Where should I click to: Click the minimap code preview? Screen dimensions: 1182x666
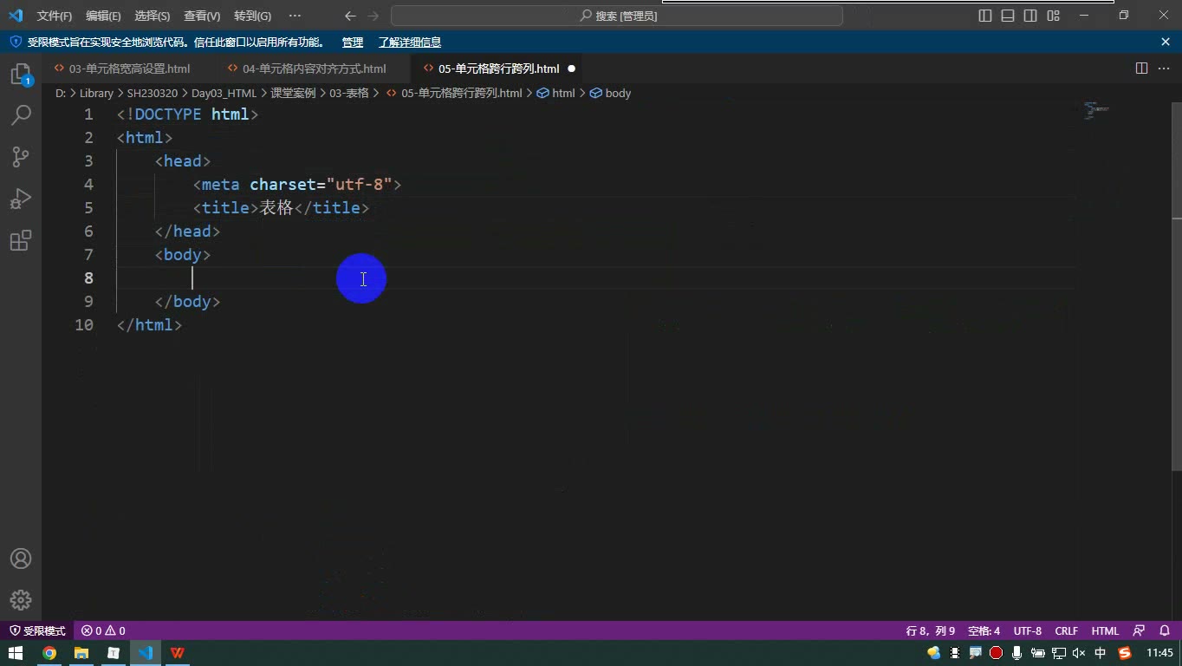click(1096, 109)
